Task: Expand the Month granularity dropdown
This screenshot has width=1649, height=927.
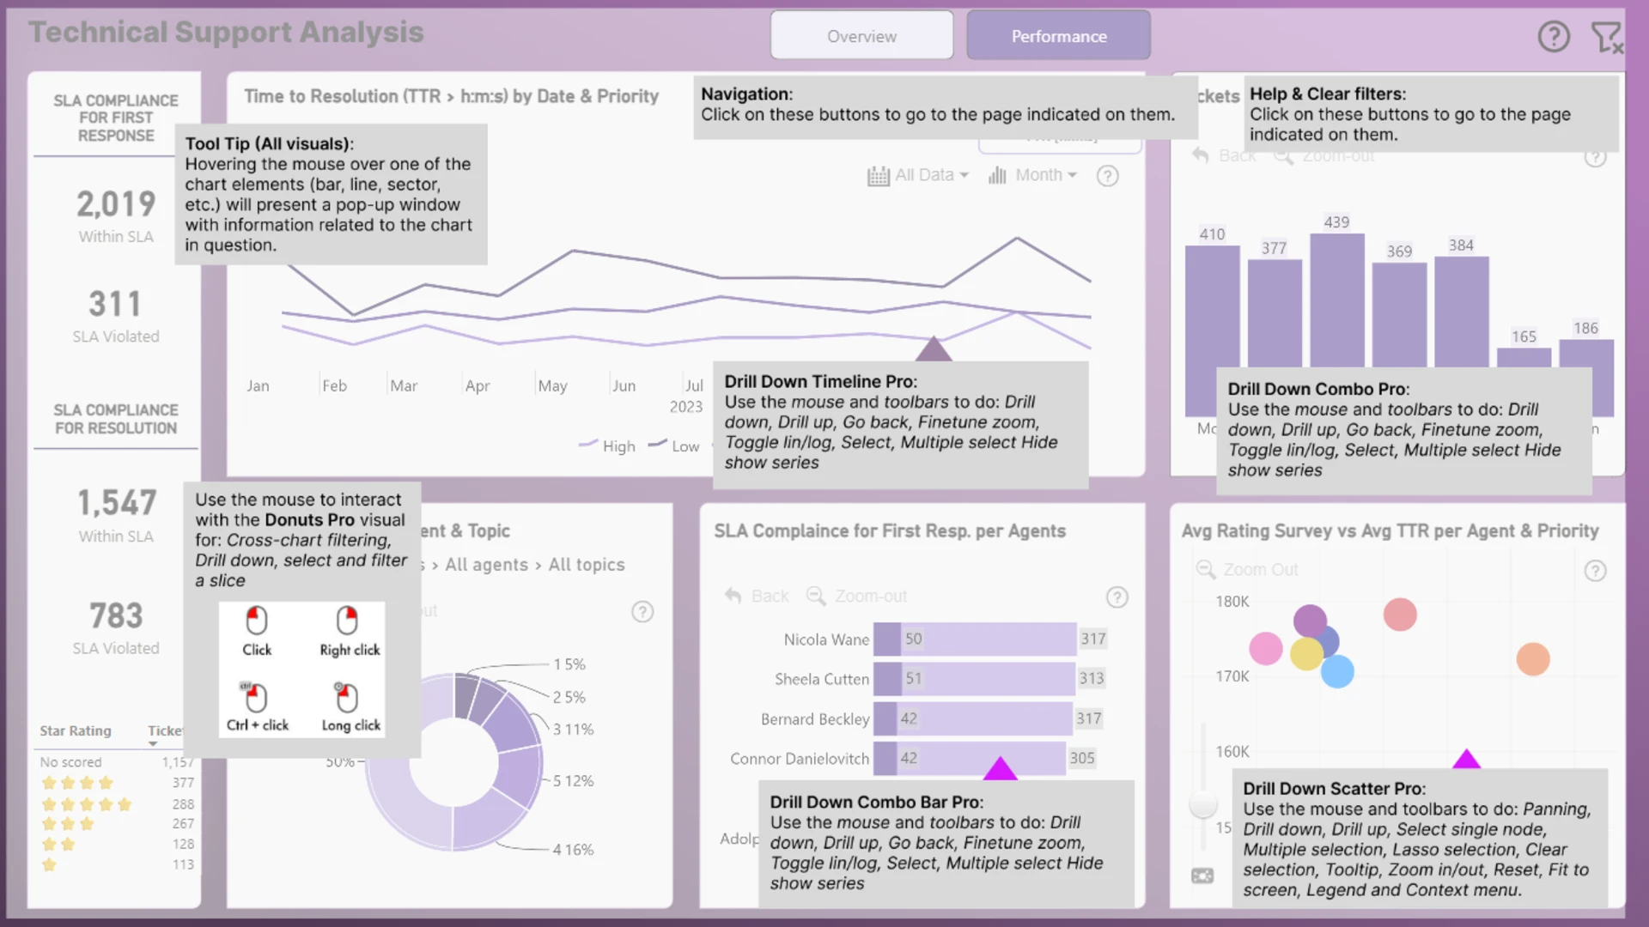Action: [1032, 175]
